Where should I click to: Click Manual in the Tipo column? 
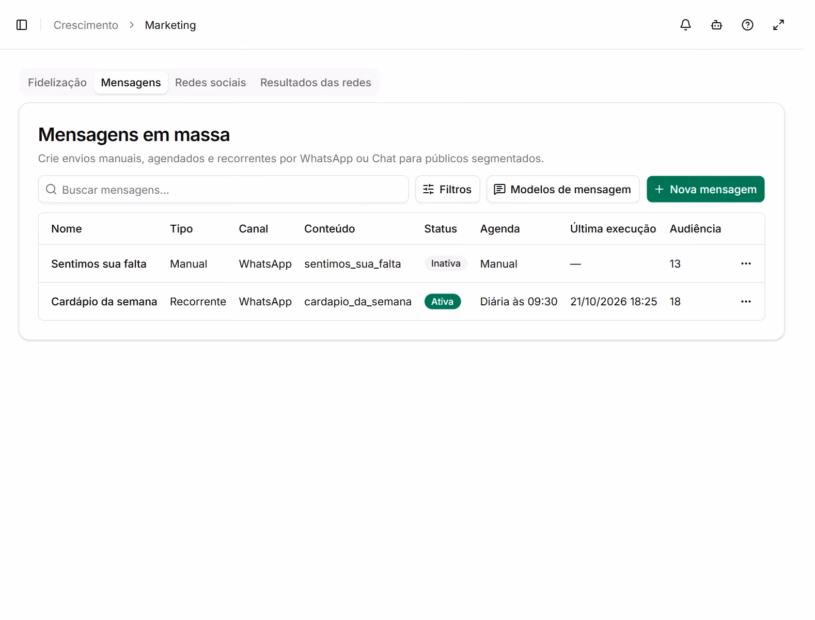pos(189,263)
